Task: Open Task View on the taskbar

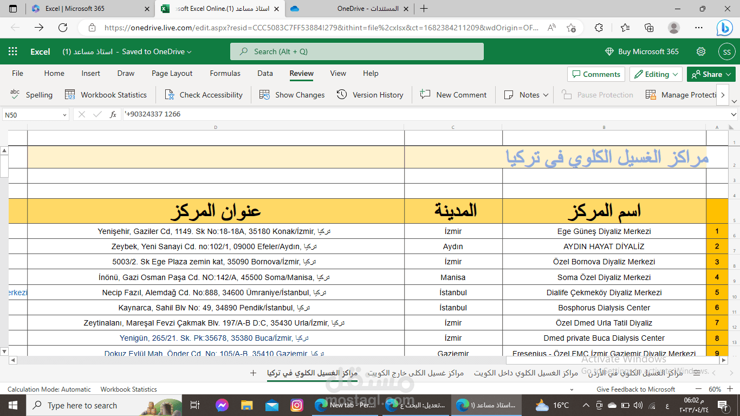Action: [x=196, y=405]
